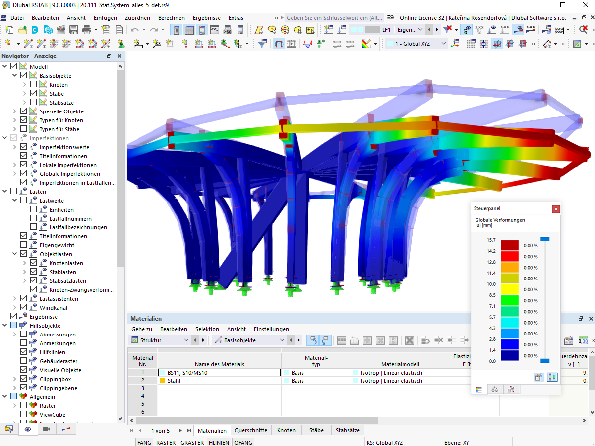Expand the Spezielle Objekte node
The width and height of the screenshot is (595, 446).
coord(15,111)
